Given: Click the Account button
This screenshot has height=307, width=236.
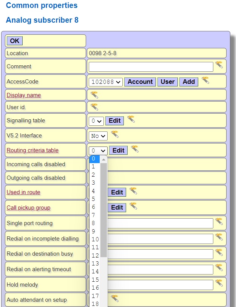Looking at the screenshot, I should click(x=140, y=82).
